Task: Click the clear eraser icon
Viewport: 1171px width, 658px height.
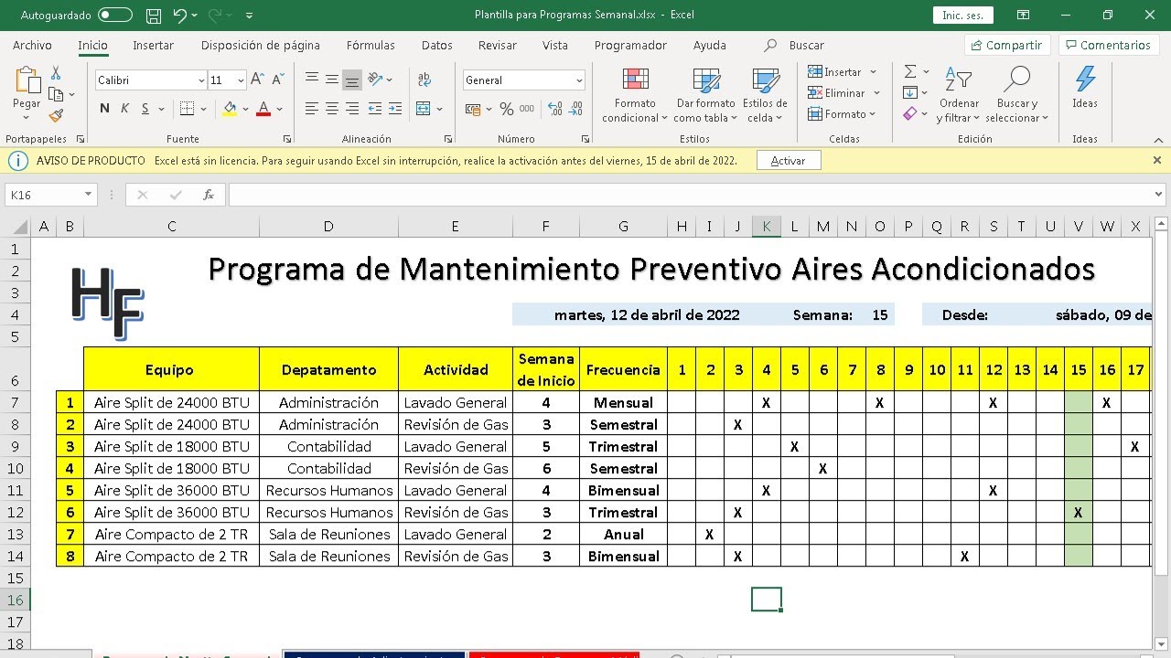Action: pyautogui.click(x=909, y=114)
